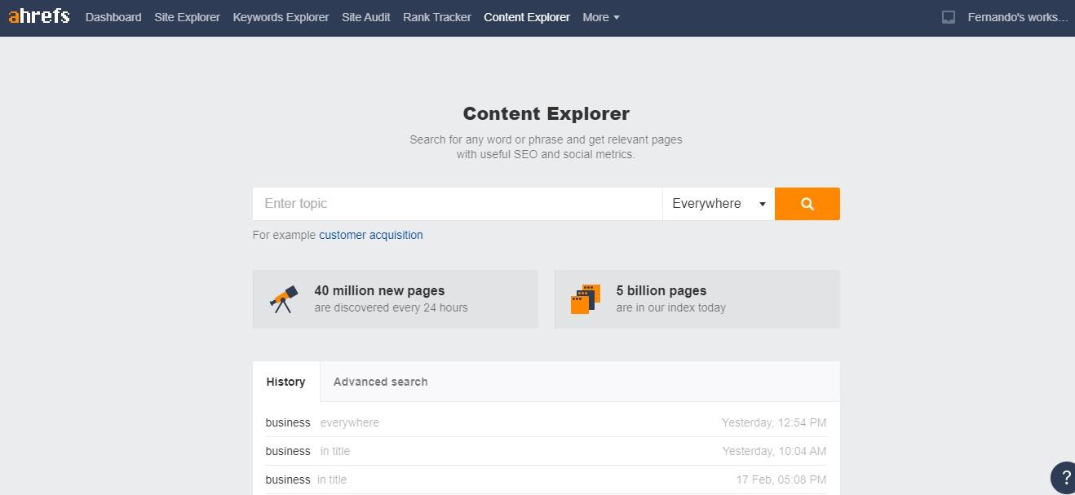This screenshot has height=495, width=1075.
Task: Click are discovered every 24 hours text
Action: coord(391,307)
